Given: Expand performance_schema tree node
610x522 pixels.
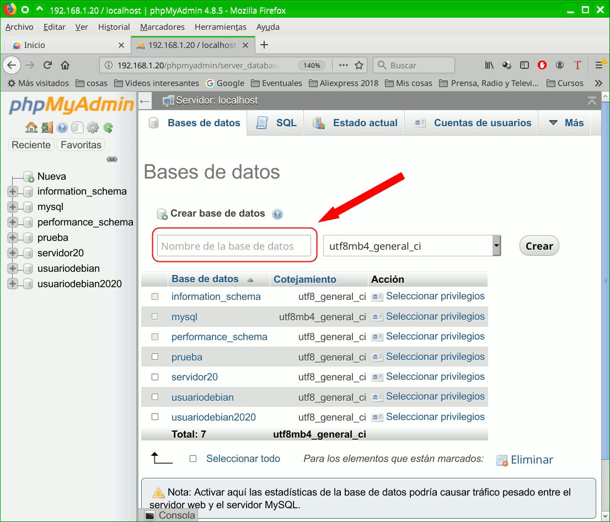Looking at the screenshot, I should 13,222.
